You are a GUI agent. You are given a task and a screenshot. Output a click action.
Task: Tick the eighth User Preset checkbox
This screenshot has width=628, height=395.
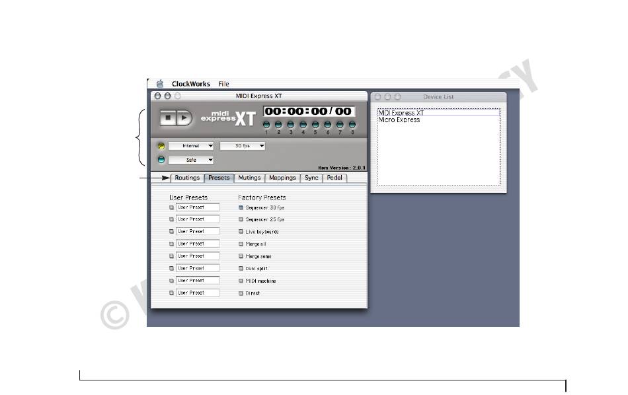point(171,293)
